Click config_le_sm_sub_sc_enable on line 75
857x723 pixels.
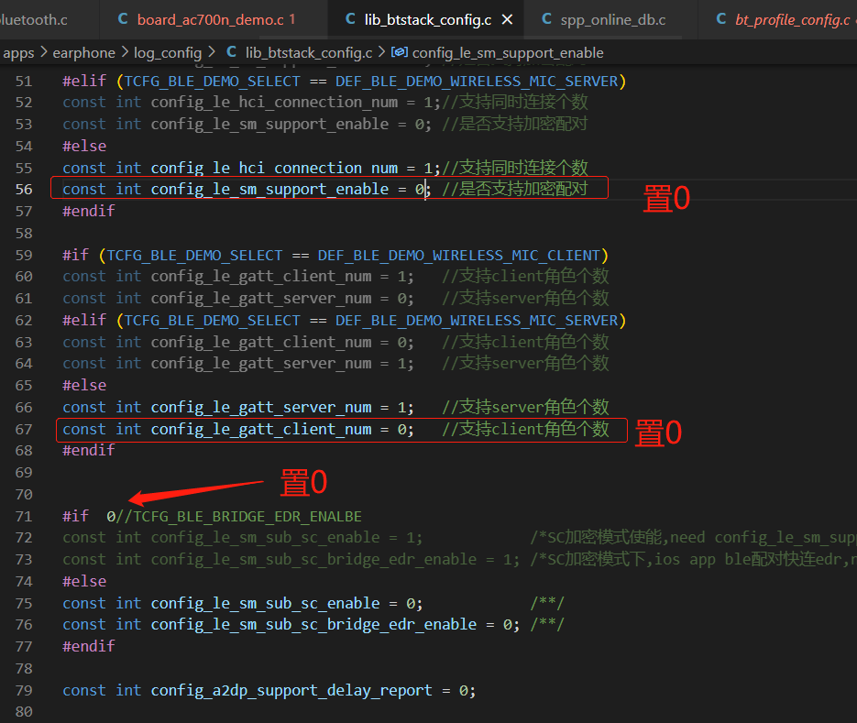click(x=266, y=603)
